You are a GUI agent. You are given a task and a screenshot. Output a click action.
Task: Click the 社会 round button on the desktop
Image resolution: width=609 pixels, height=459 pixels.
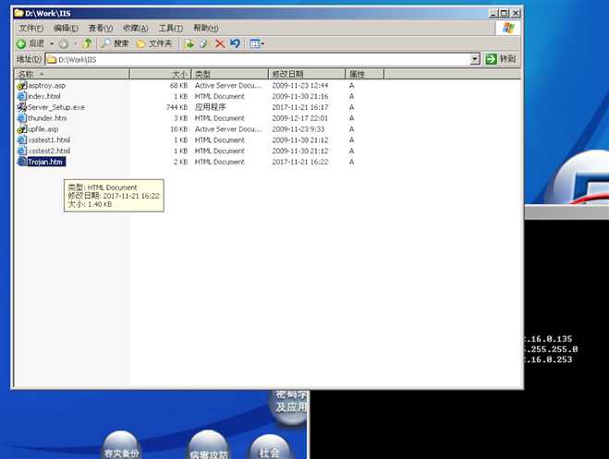[x=269, y=448]
